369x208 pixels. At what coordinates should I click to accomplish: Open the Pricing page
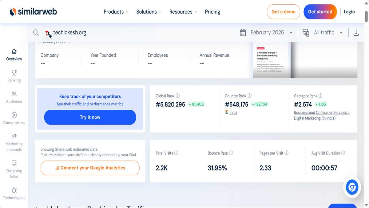point(212,12)
